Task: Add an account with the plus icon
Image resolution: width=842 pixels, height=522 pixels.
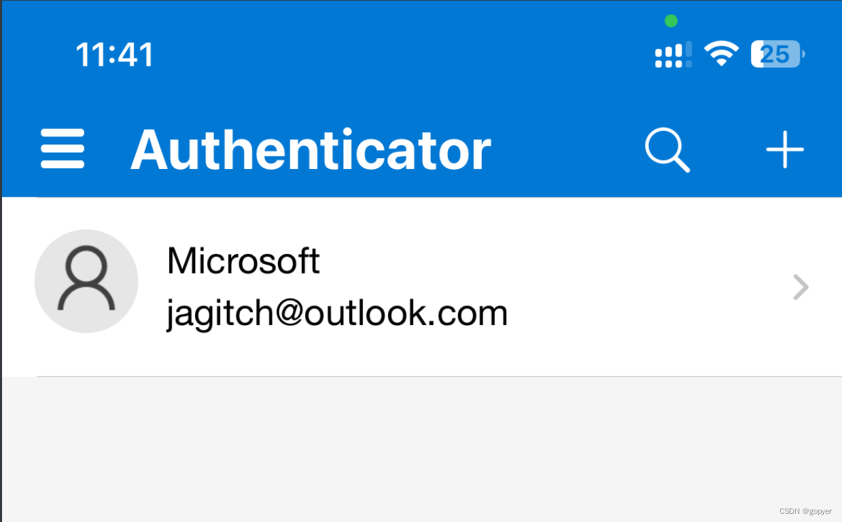Action: point(785,149)
